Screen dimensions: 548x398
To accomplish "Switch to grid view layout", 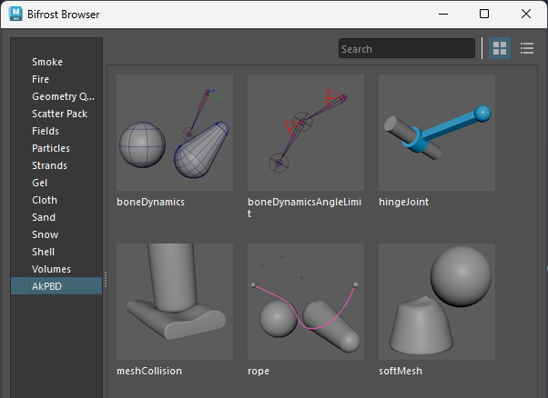I will tap(500, 48).
